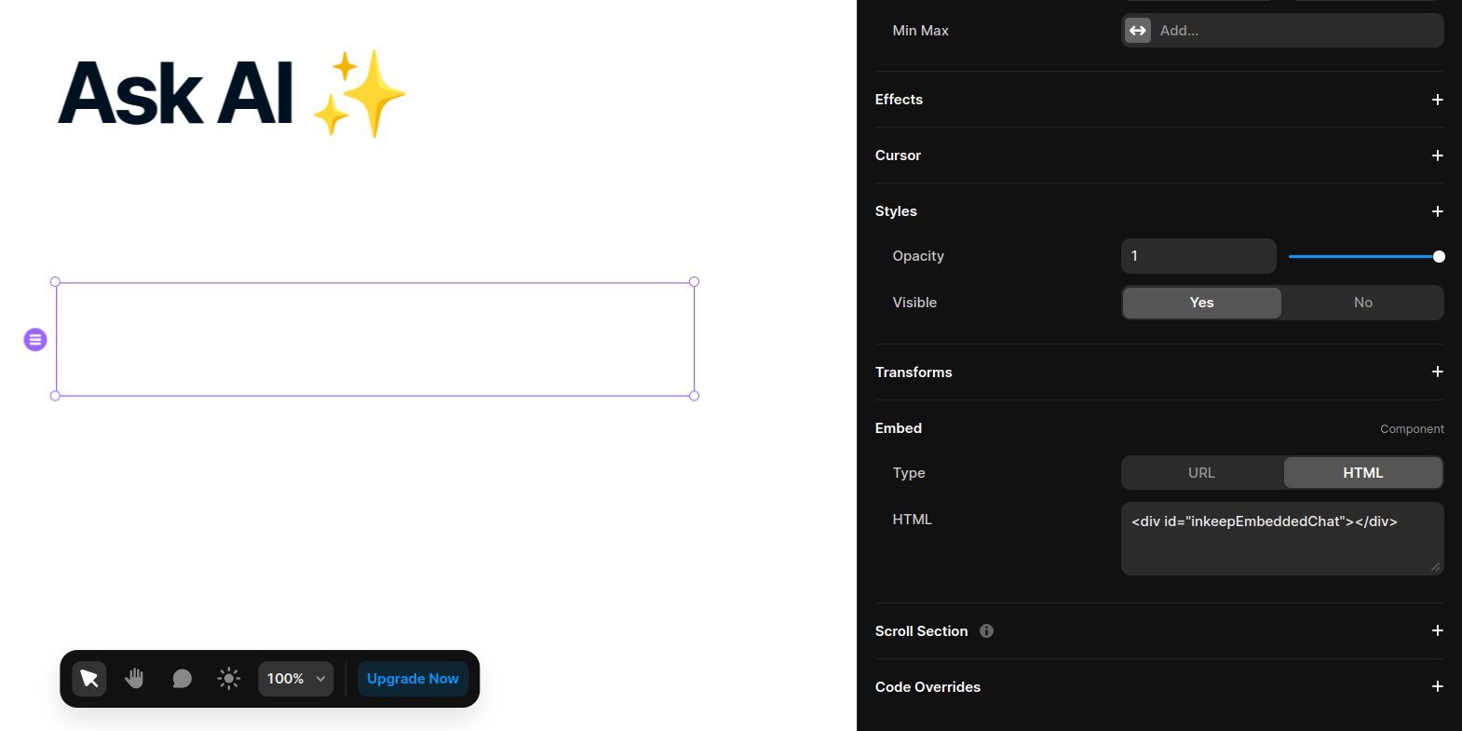Add a new Effect with plus icon
This screenshot has width=1462, height=731.
pyautogui.click(x=1437, y=100)
